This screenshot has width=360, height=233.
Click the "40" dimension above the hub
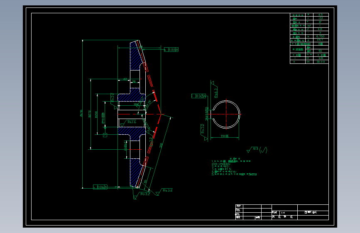tap(125, 79)
